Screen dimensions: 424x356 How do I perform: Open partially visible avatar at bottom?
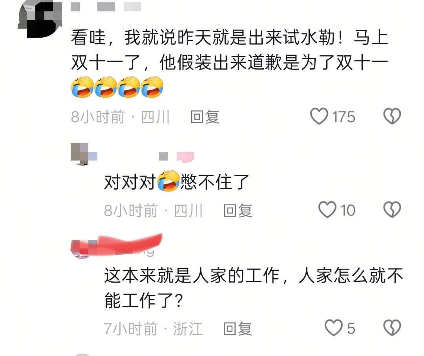point(82,355)
